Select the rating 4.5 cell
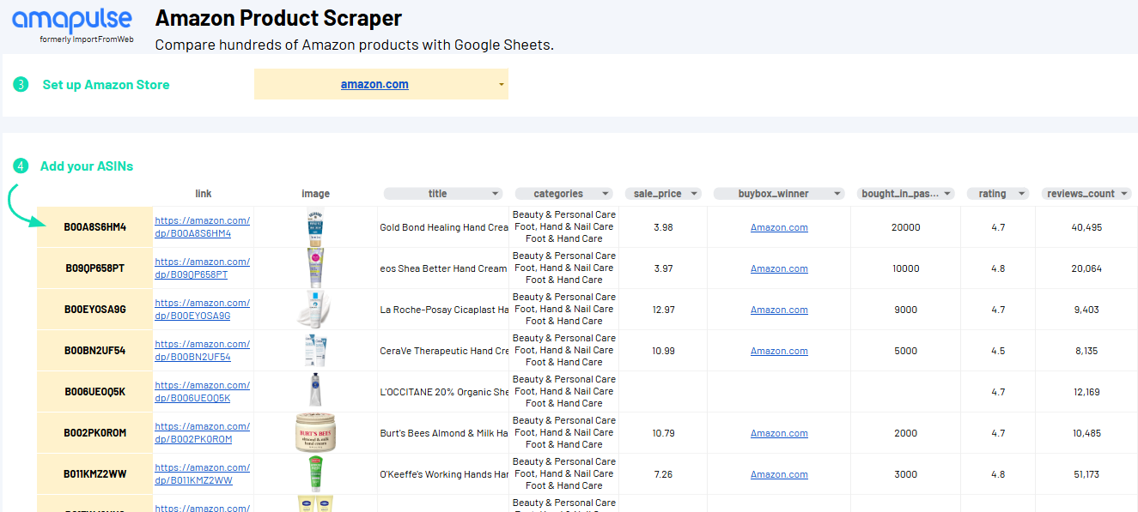The image size is (1138, 512). point(998,351)
